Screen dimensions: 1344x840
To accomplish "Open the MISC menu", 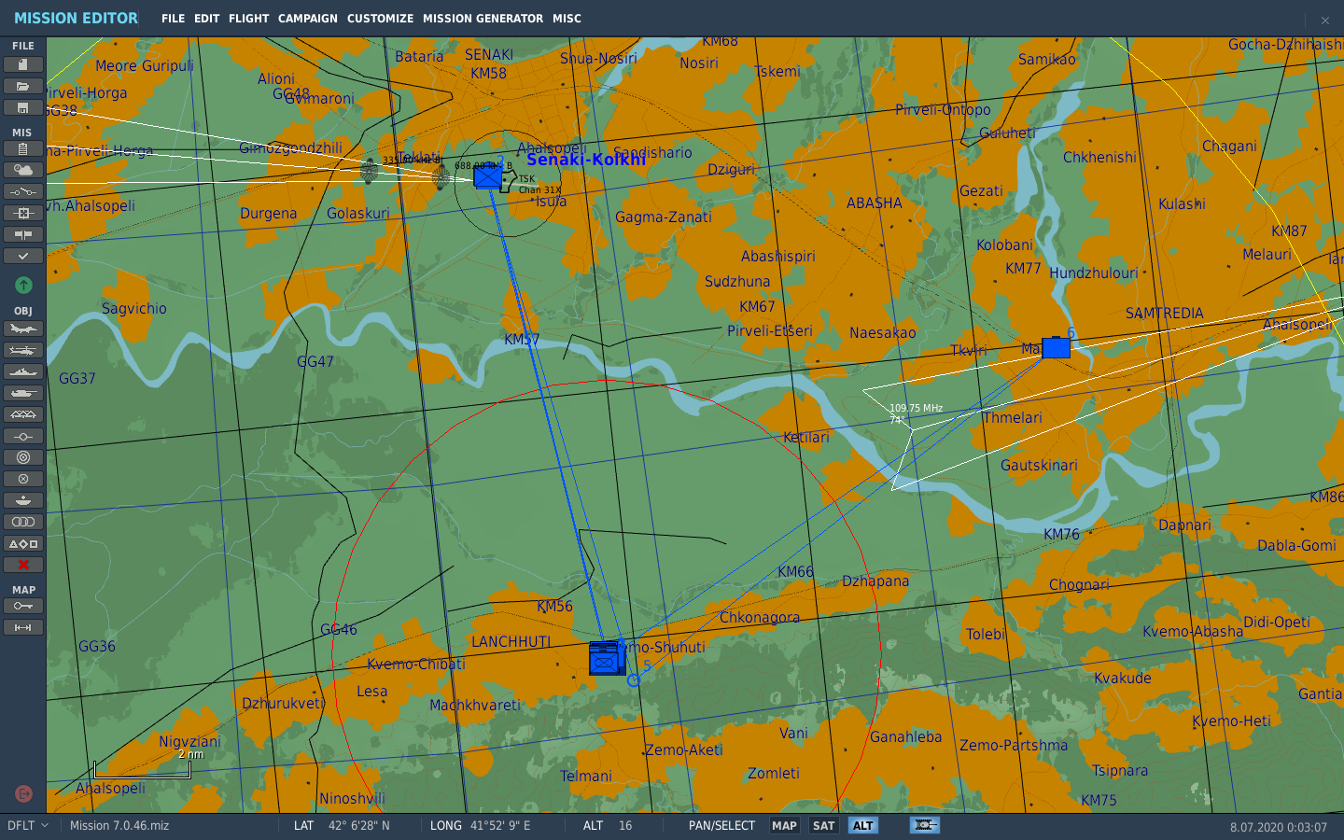I will click(567, 19).
